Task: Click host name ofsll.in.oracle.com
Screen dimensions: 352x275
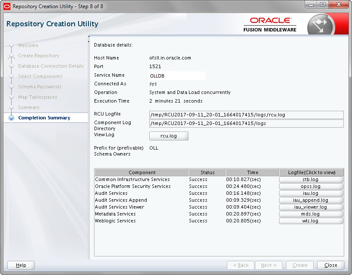Action: pyautogui.click(x=170, y=58)
